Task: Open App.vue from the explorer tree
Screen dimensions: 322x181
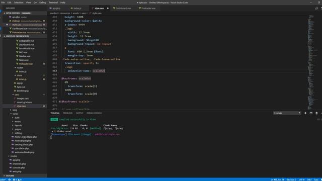Action: click(21, 87)
